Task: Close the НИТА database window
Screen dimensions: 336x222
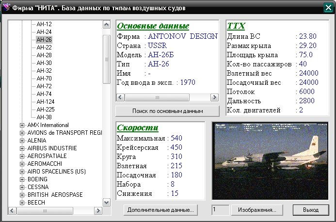Action: click(x=328, y=8)
